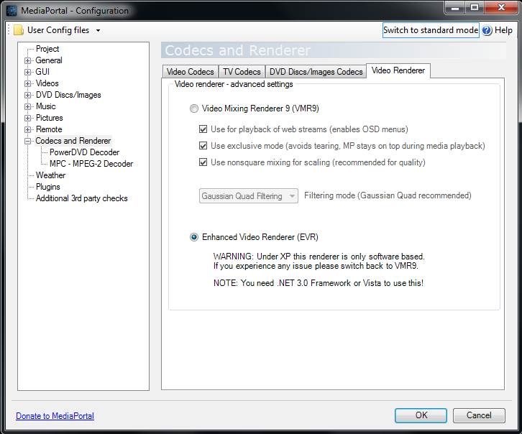Select Remote in the tree
The width and height of the screenshot is (522, 434).
[49, 129]
